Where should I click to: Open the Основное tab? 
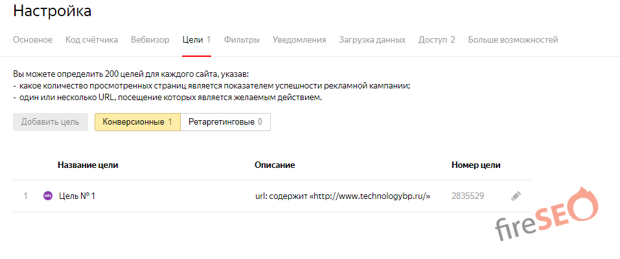coord(32,40)
